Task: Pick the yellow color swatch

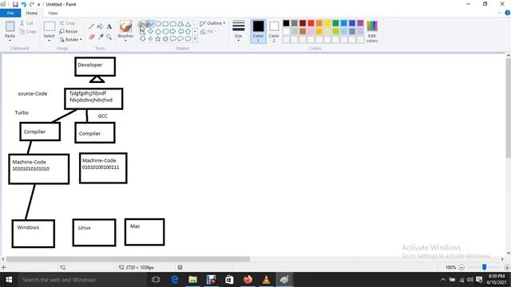Action: 327,23
